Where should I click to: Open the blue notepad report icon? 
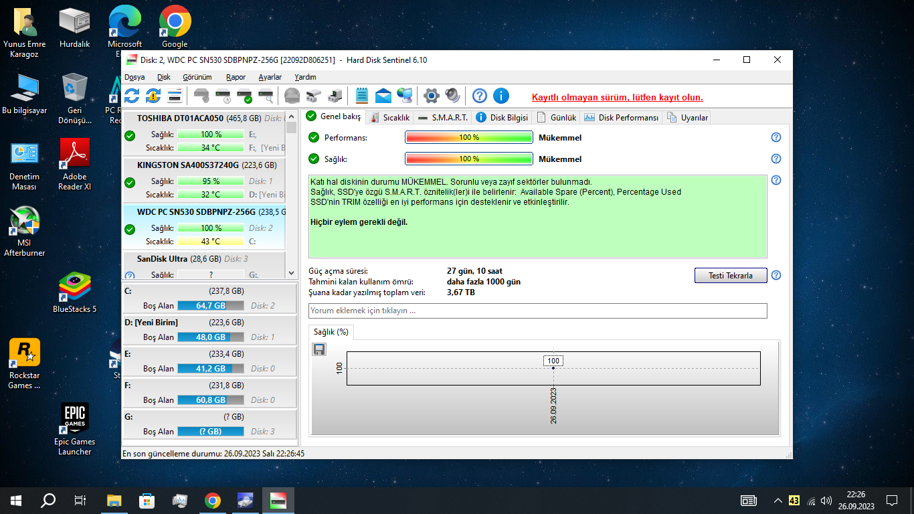coord(362,96)
